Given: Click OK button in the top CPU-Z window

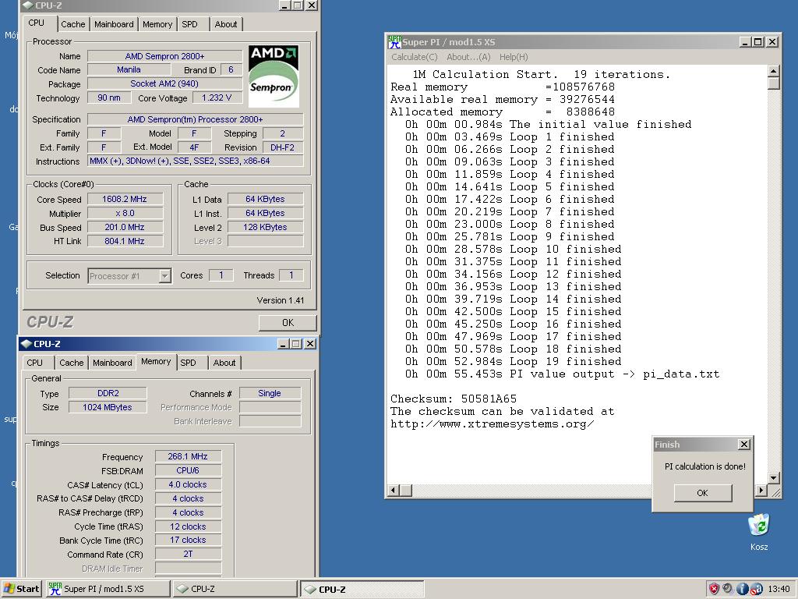Looking at the screenshot, I should 288,322.
